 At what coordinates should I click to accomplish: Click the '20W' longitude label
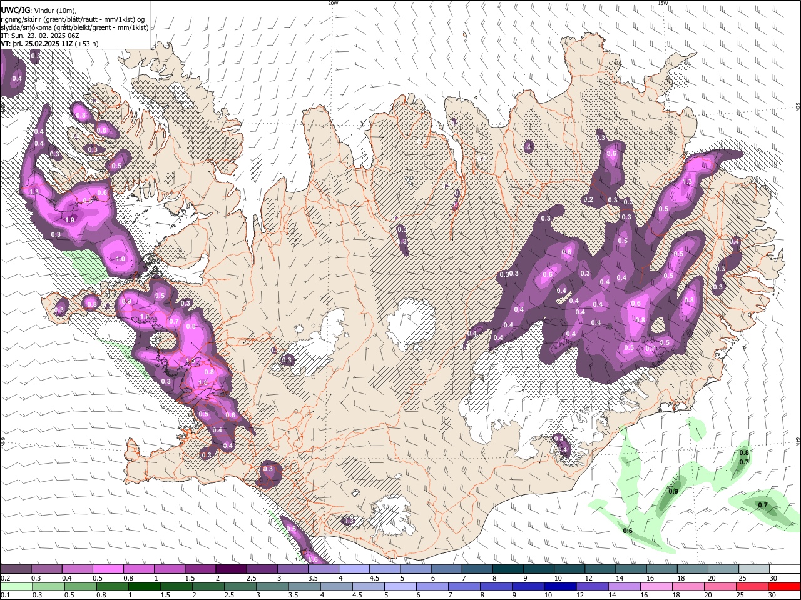[x=334, y=3]
